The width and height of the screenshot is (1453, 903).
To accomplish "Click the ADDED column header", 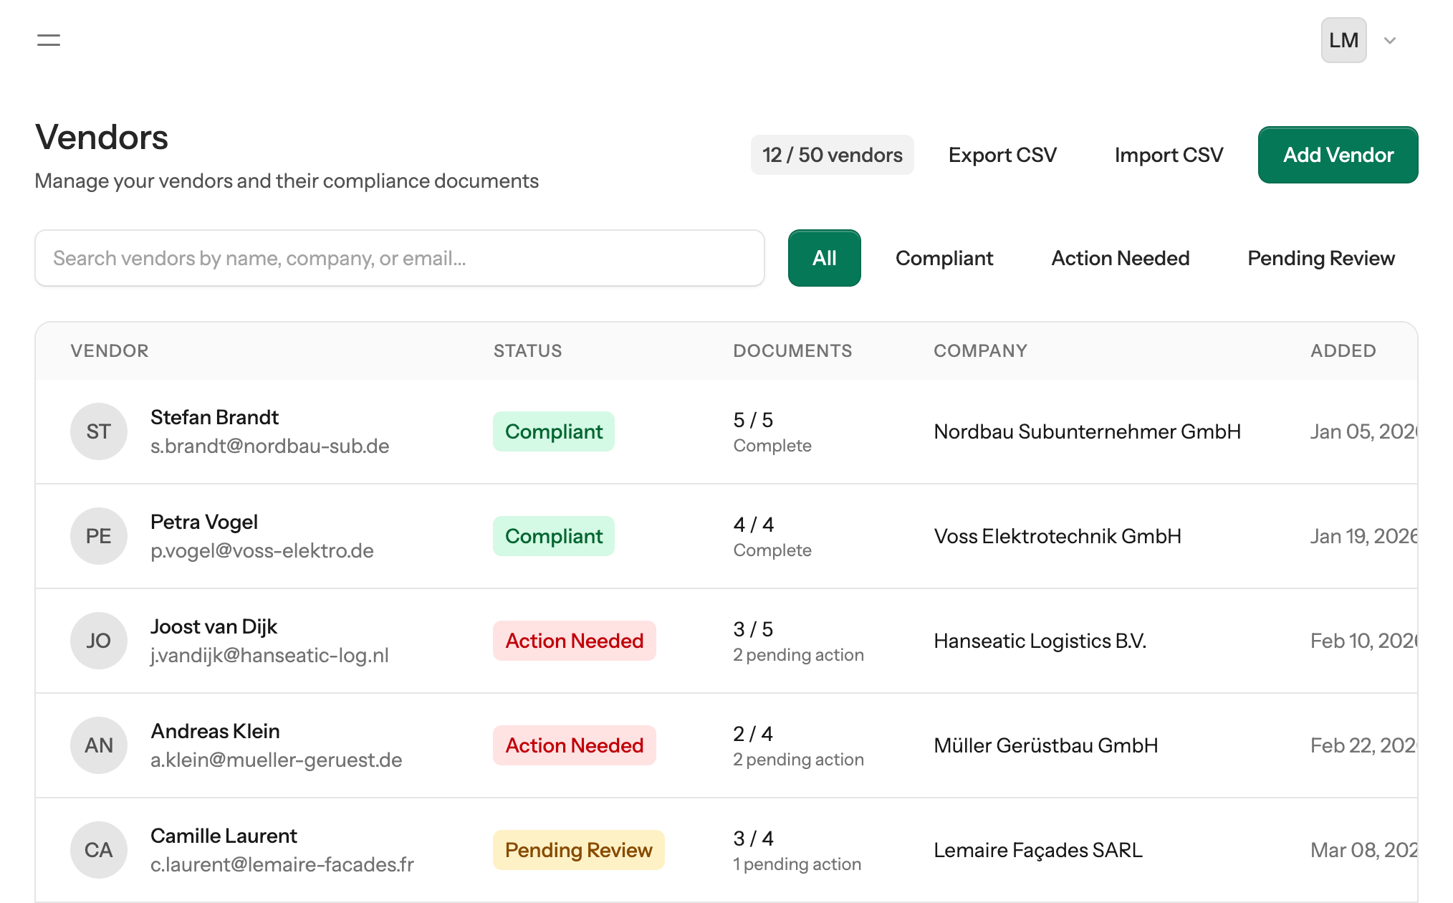I will click(x=1343, y=350).
